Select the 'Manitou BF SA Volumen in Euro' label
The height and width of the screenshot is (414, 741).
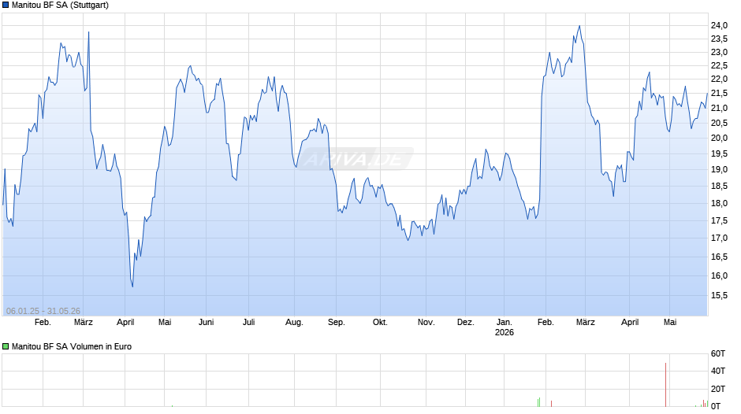[x=72, y=346]
